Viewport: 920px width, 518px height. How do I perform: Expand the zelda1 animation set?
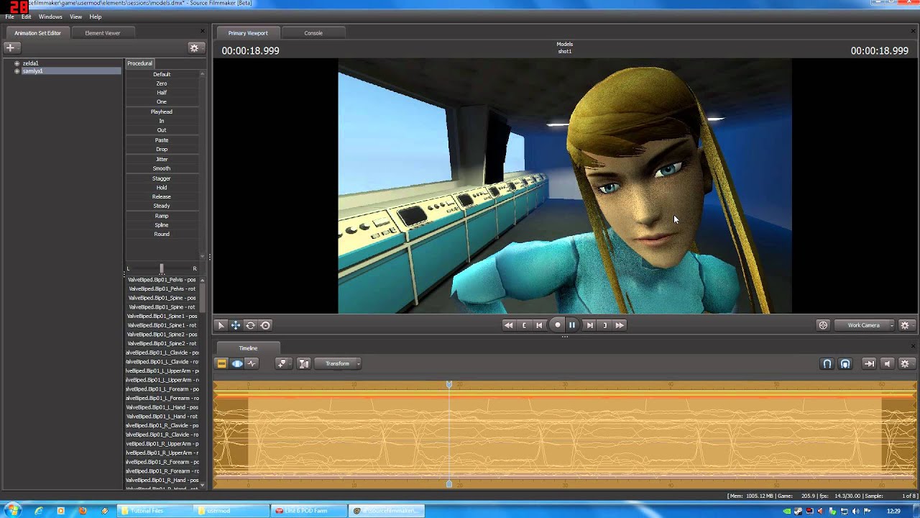click(x=17, y=63)
